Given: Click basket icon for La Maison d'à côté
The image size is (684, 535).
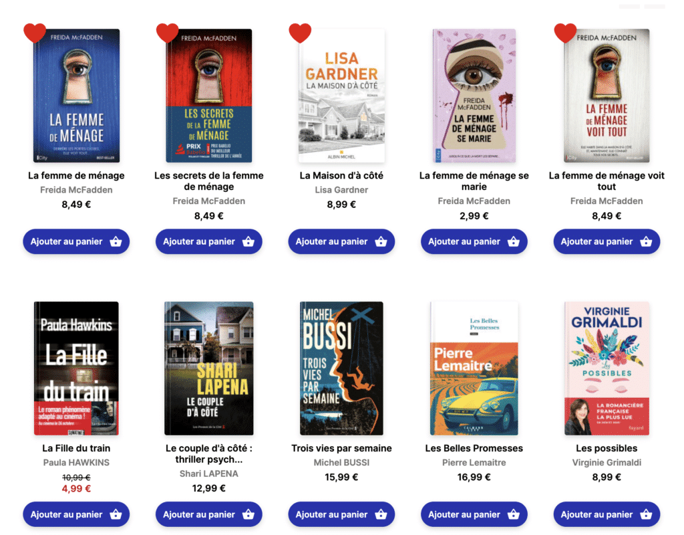Looking at the screenshot, I should (x=381, y=242).
